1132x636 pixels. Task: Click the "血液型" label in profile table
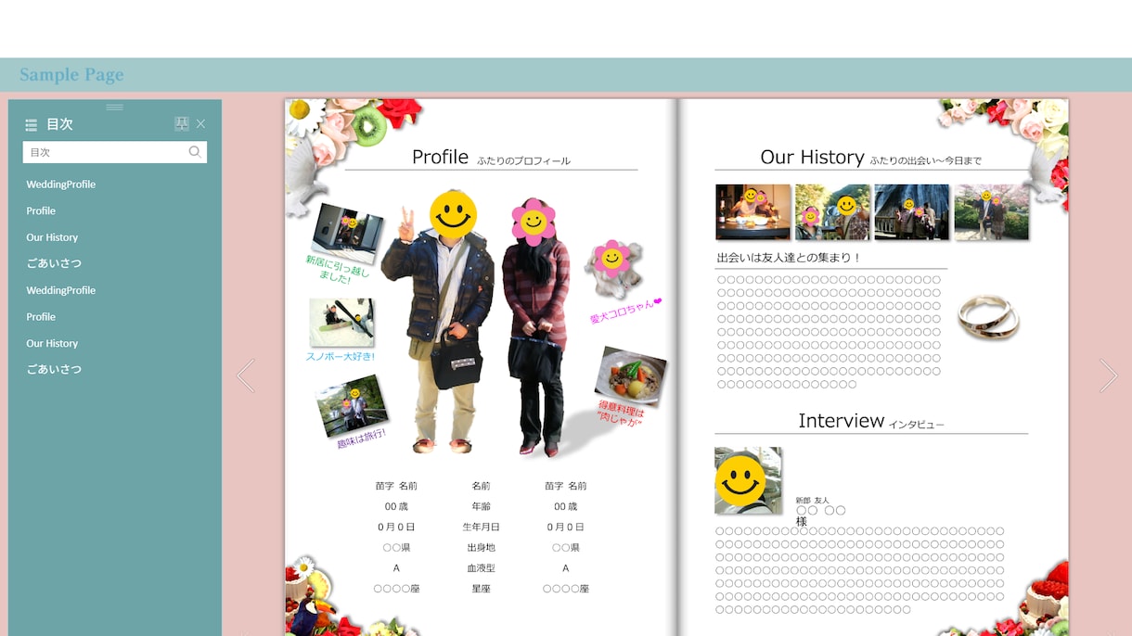point(481,568)
